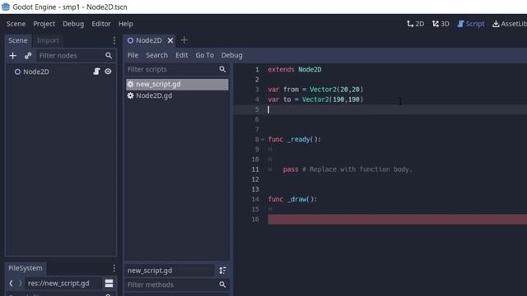Viewport: 527px width, 296px height.
Task: Open the Project menu
Action: click(x=44, y=24)
